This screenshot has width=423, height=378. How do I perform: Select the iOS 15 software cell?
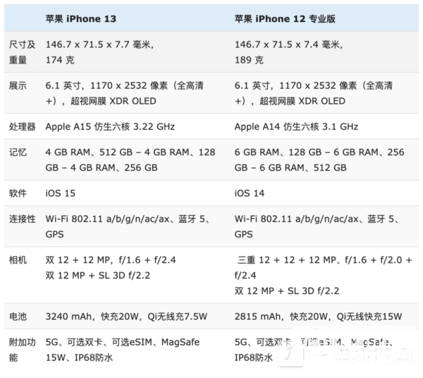click(60, 193)
